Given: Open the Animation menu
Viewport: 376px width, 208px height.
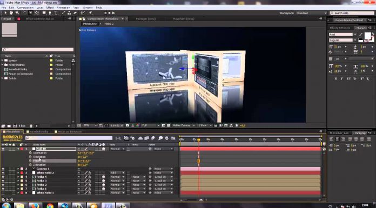Looking at the screenshot, I should (63, 8).
